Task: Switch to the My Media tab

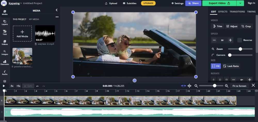Action: point(34,19)
